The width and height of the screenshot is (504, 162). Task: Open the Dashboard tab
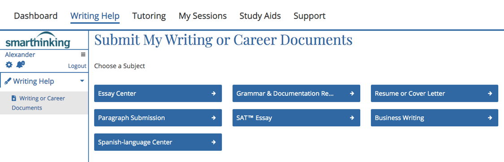click(36, 16)
